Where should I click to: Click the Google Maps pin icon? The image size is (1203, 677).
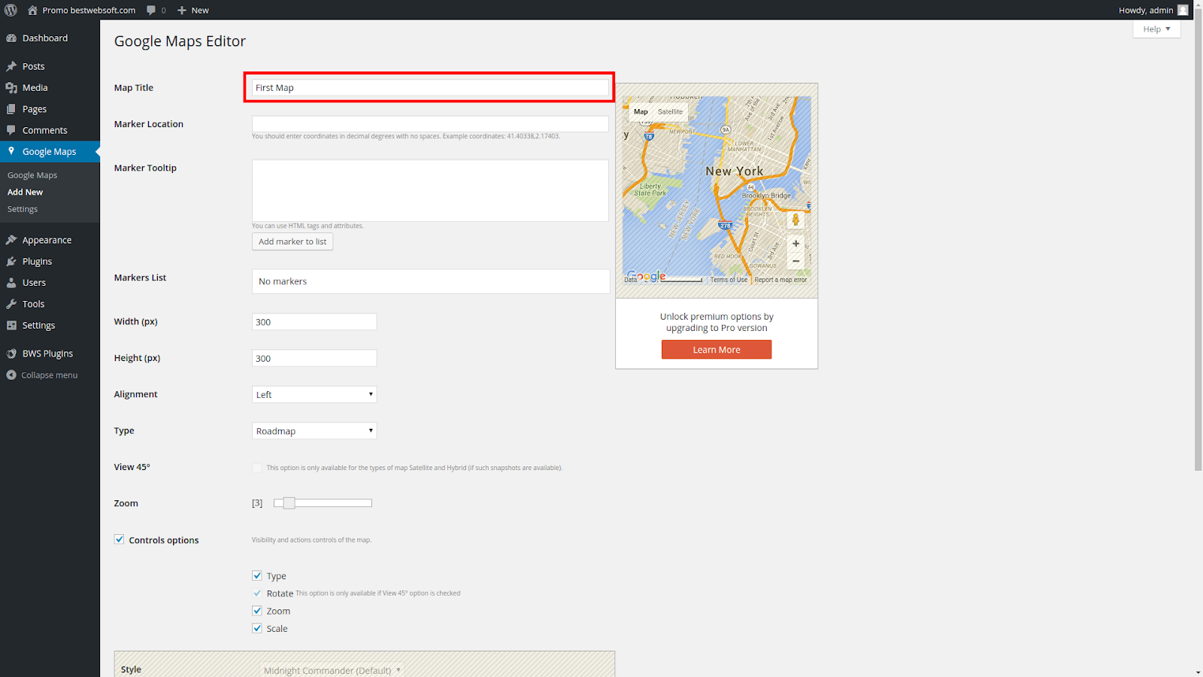[11, 151]
